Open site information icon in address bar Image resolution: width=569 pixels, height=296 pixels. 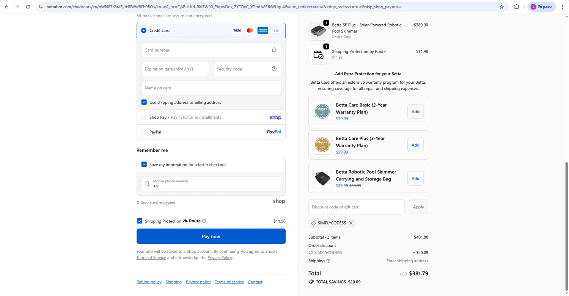coord(41,7)
